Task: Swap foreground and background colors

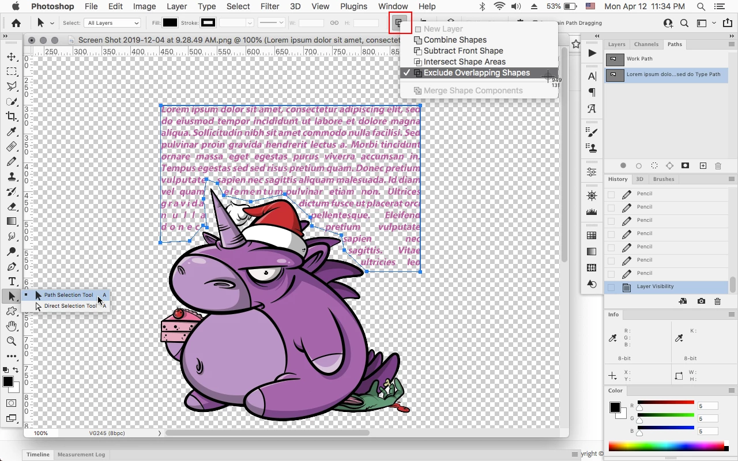Action: 16,370
